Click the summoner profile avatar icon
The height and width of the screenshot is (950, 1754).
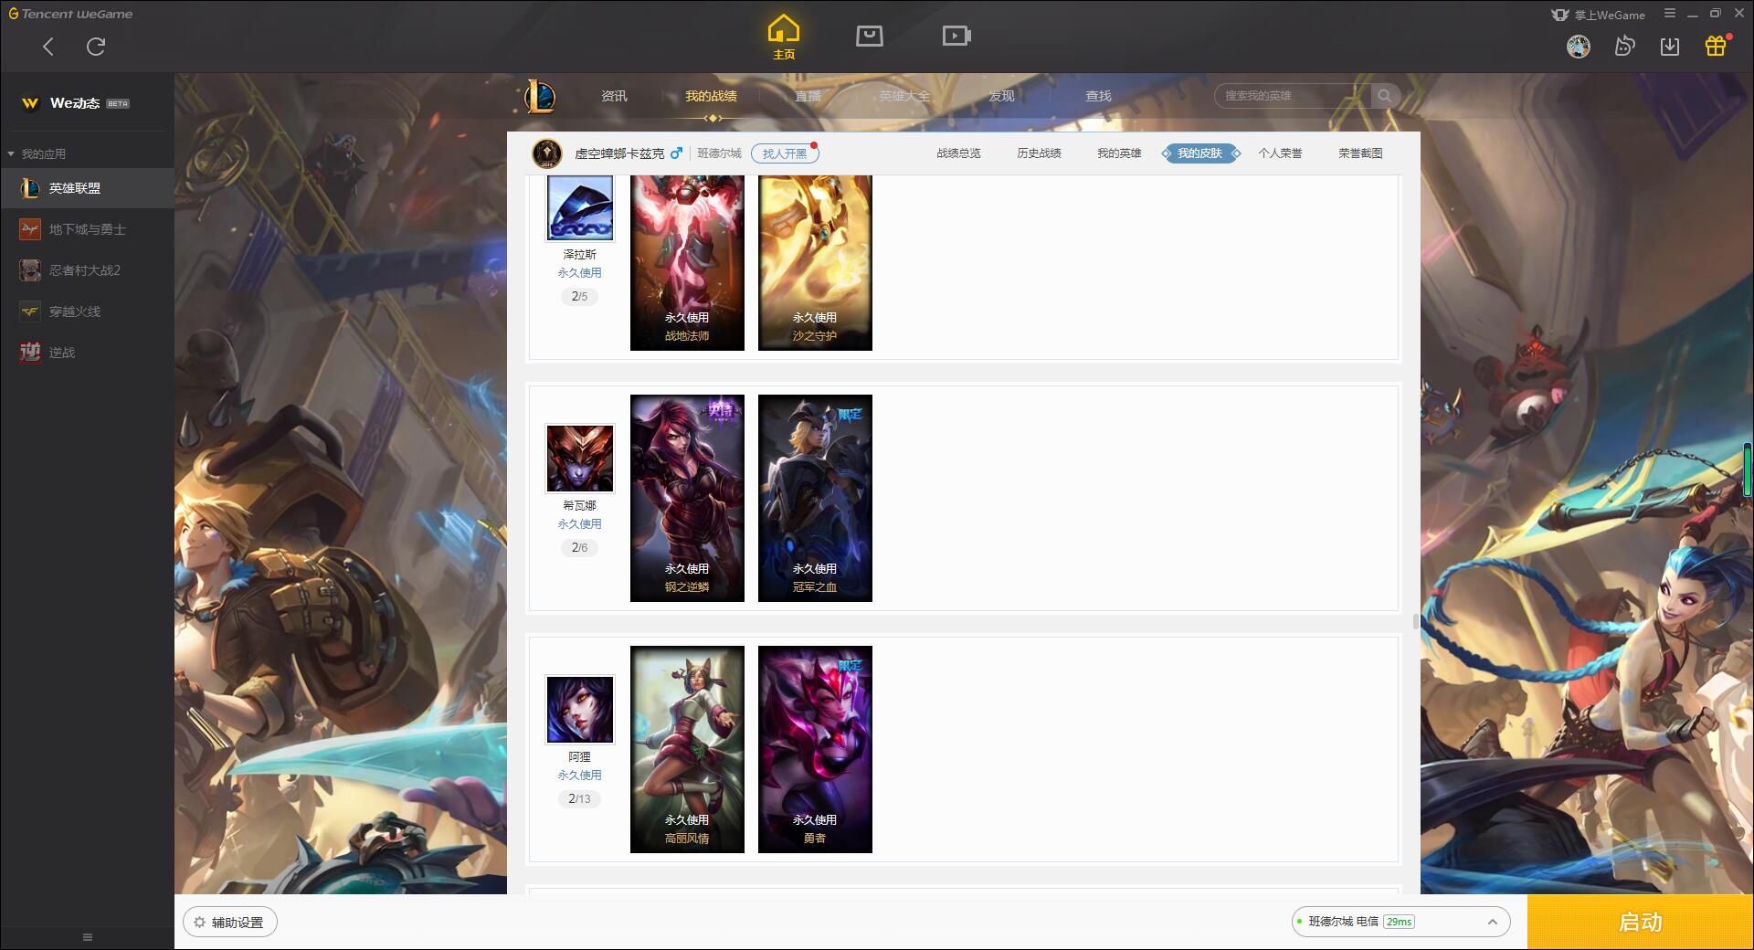pos(547,153)
